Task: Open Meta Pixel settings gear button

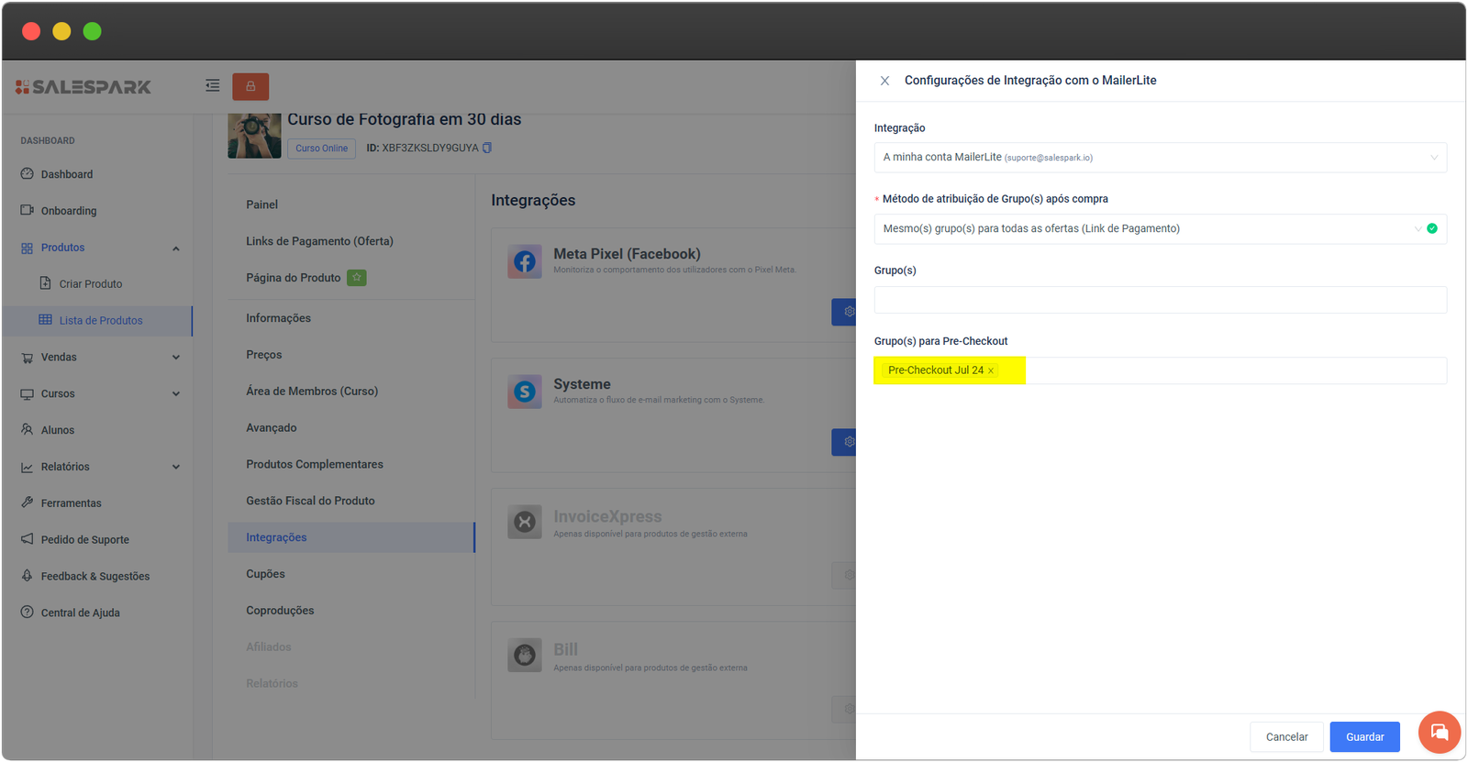Action: point(846,312)
